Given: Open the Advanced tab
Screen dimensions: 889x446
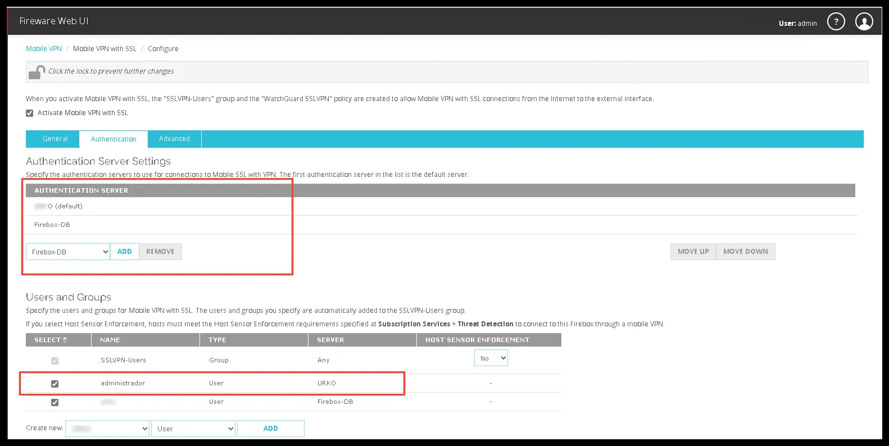Looking at the screenshot, I should tap(174, 139).
